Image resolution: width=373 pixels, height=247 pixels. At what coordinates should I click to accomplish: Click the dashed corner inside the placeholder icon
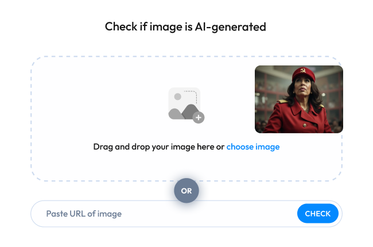191,97
